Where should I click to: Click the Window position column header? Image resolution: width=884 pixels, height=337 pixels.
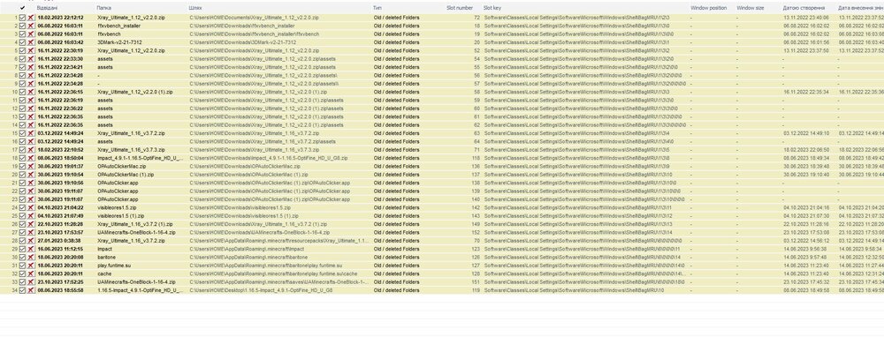coord(709,9)
